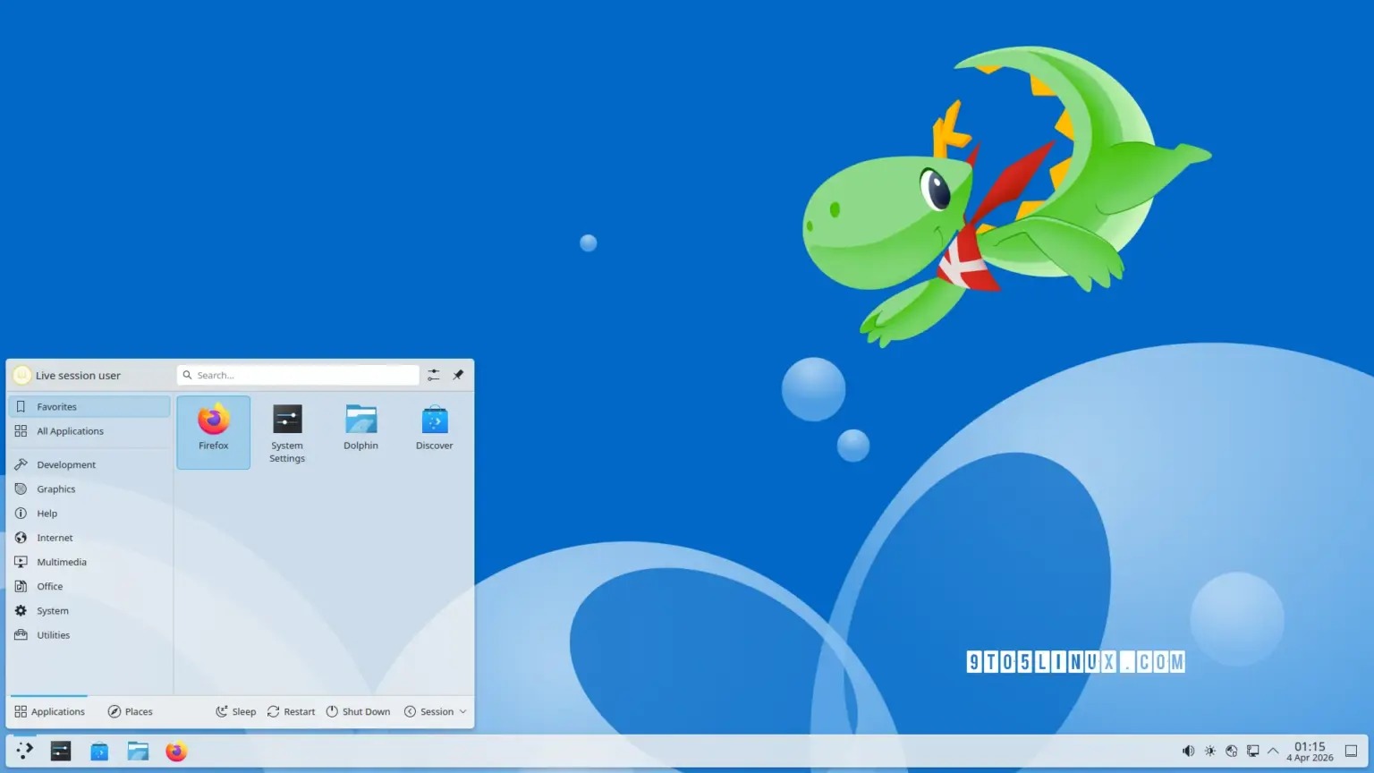
Task: Click the volume icon in the system tray
Action: pos(1188,751)
